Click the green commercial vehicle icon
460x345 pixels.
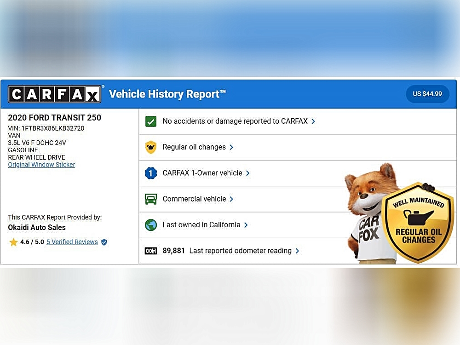pos(151,199)
